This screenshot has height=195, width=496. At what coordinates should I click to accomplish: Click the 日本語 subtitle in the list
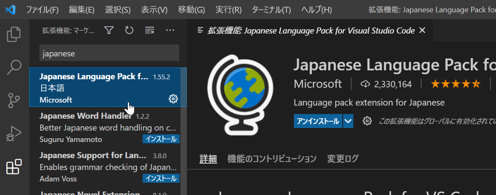[52, 88]
